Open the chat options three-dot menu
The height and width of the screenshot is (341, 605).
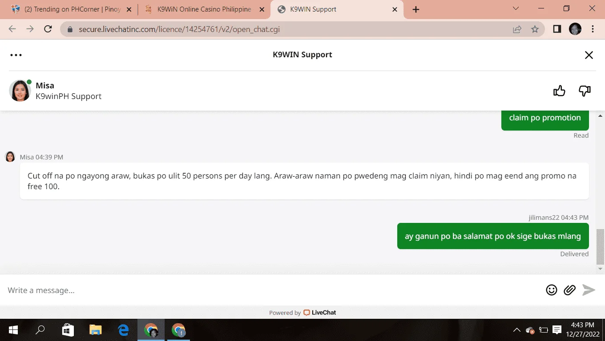[x=16, y=55]
